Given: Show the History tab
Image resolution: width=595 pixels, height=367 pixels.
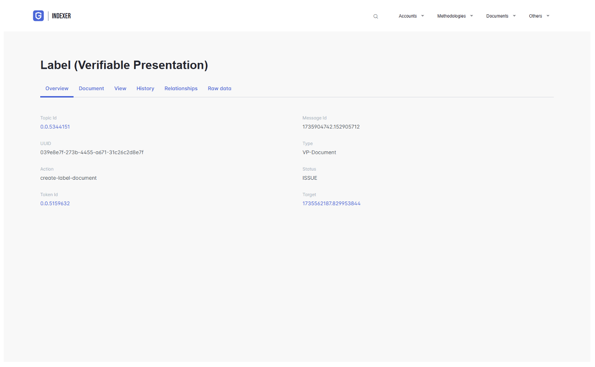Looking at the screenshot, I should [145, 88].
